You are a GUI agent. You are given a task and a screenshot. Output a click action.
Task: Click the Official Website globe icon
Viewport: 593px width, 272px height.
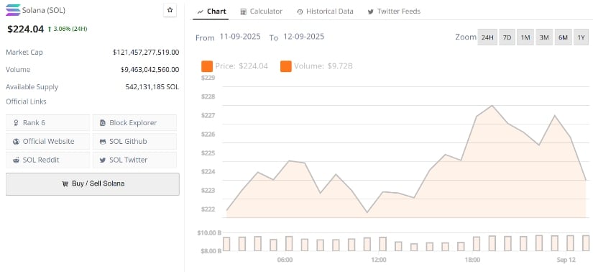tap(16, 141)
